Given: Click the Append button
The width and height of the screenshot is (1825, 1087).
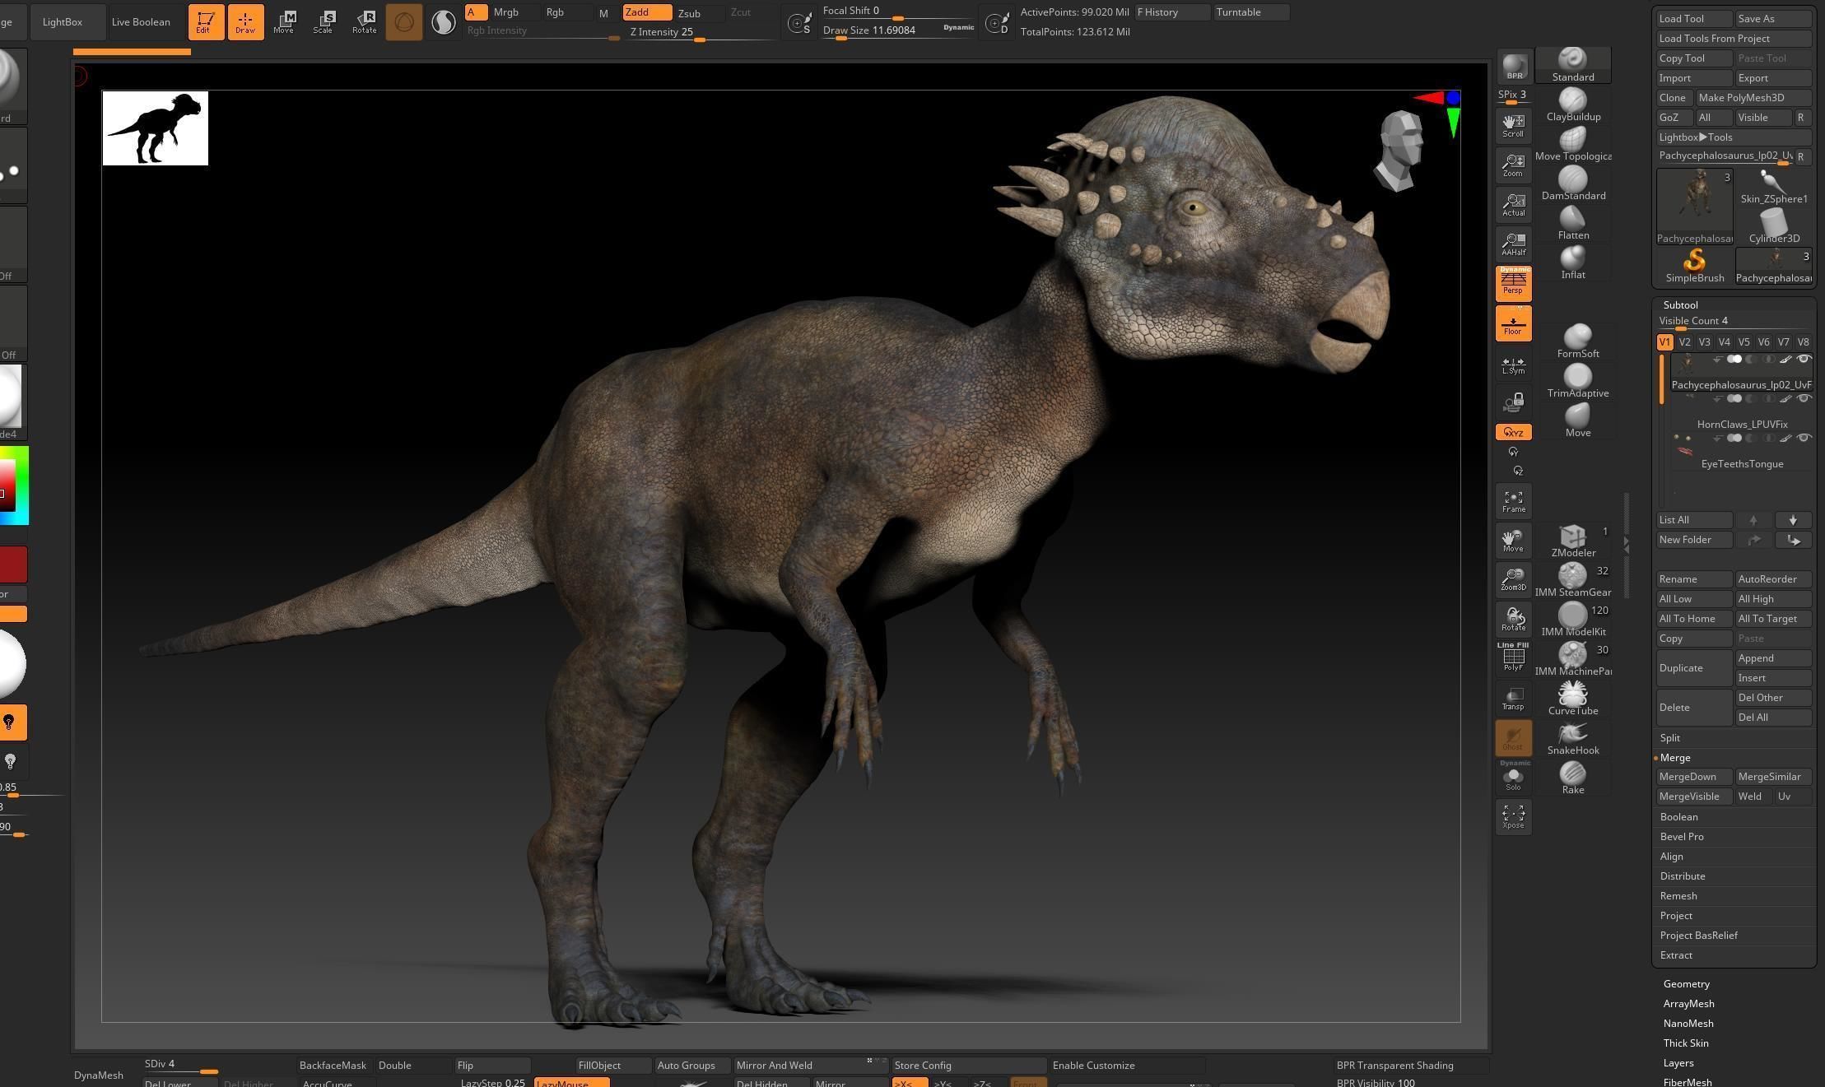Looking at the screenshot, I should [1773, 657].
